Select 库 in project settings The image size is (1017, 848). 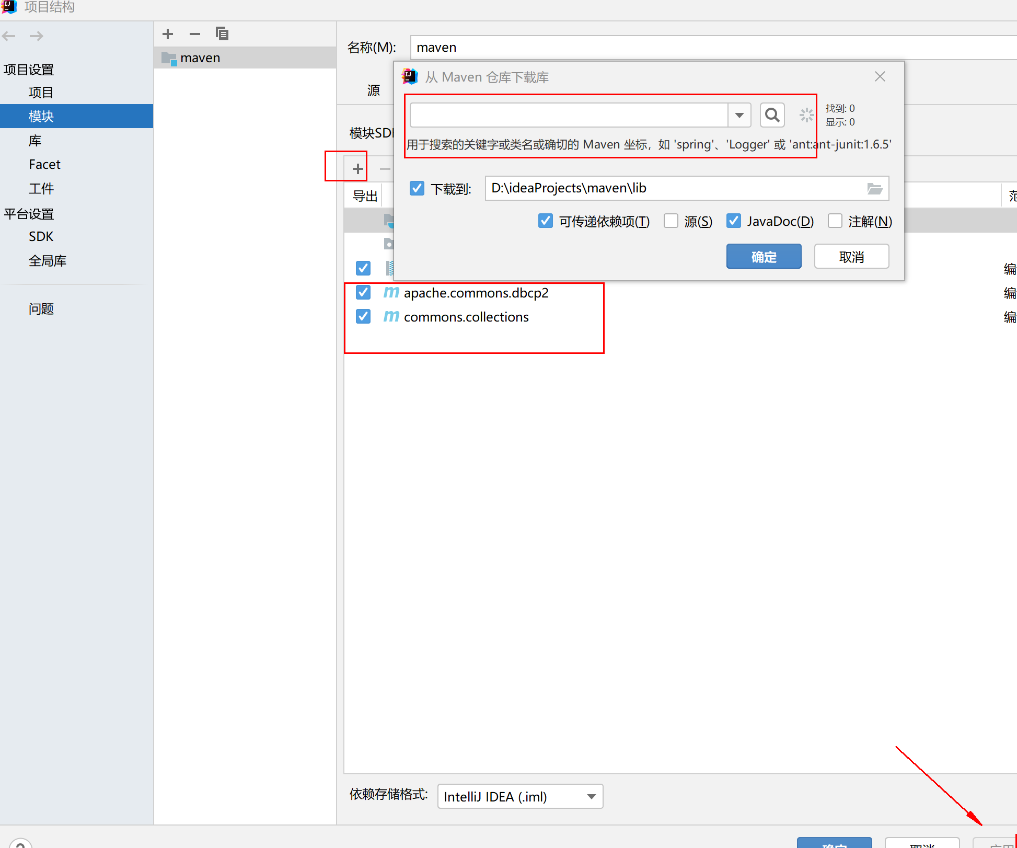coord(35,141)
